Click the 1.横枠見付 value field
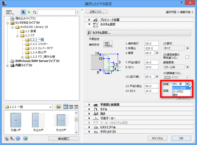 [x=151, y=43]
